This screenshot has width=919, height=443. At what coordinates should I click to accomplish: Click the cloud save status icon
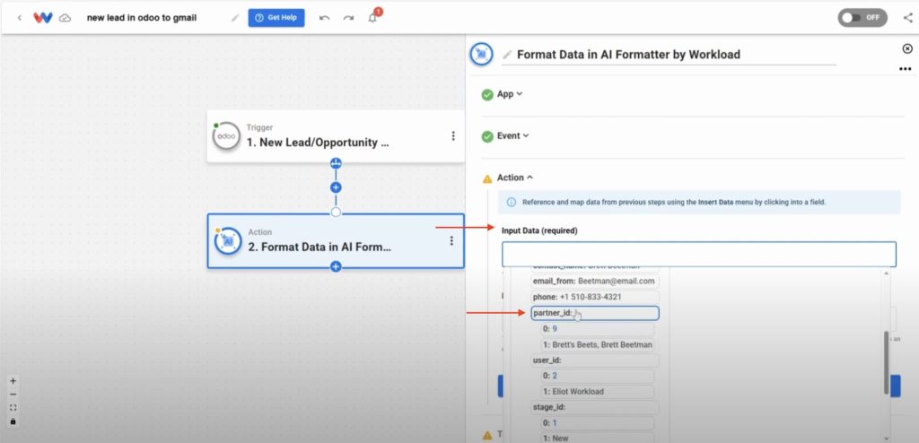(65, 18)
